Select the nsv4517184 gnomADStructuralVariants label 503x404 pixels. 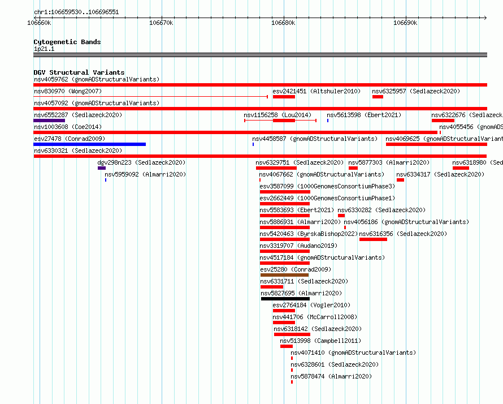tap(322, 257)
